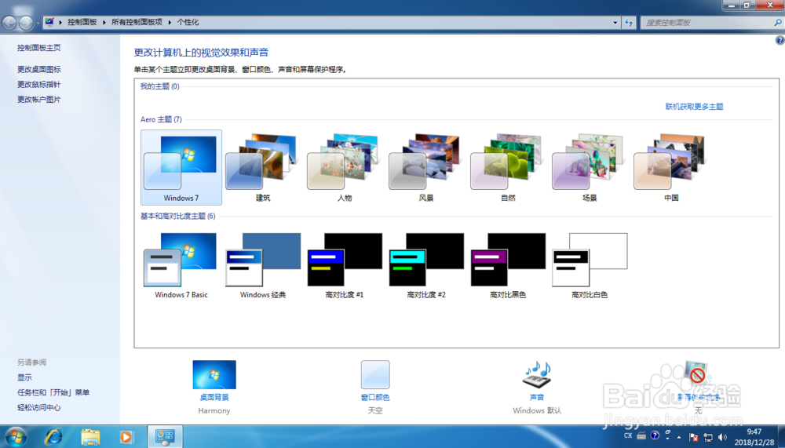Open 轻松访问中心 link
Screen dimensions: 785x448
pos(39,407)
